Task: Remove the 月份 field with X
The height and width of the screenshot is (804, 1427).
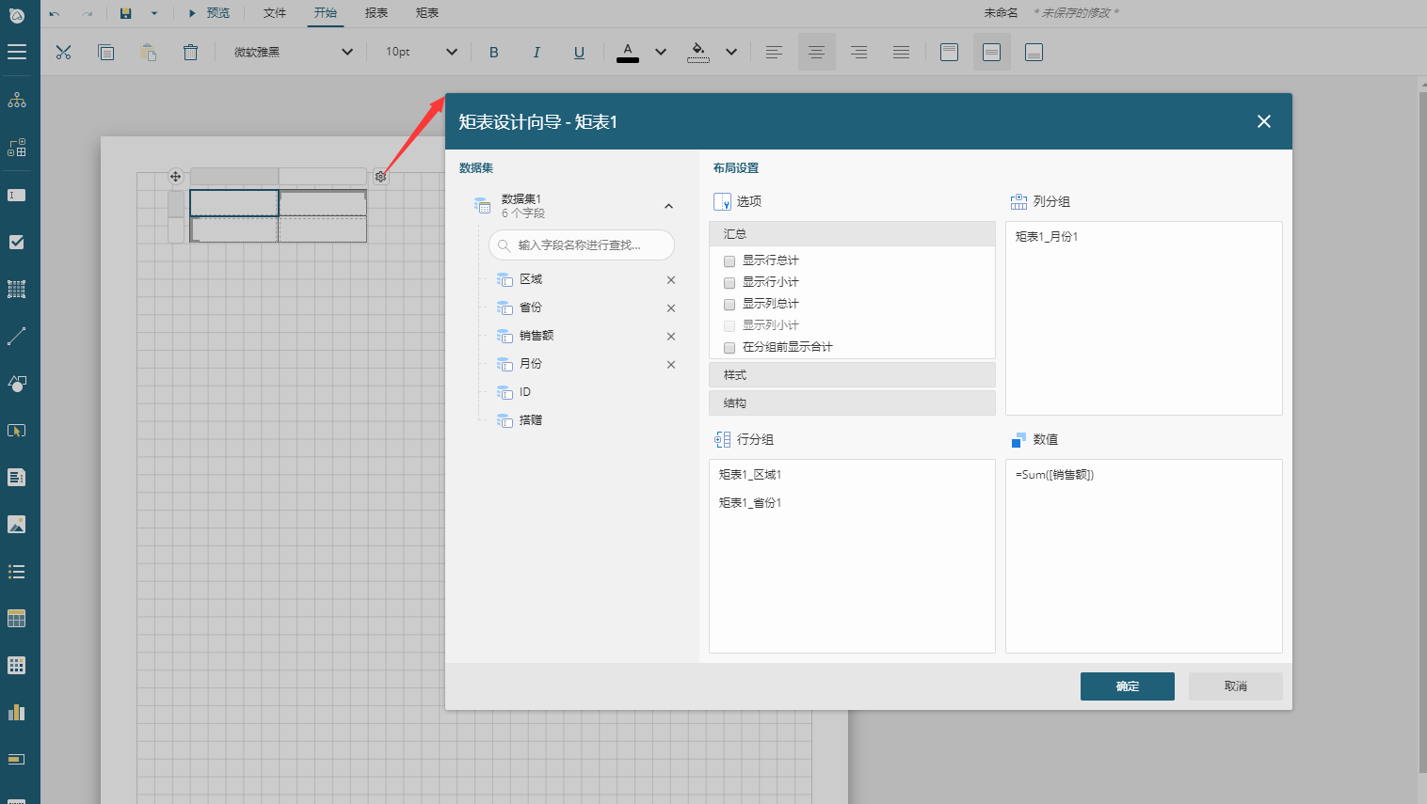Action: [x=671, y=365]
